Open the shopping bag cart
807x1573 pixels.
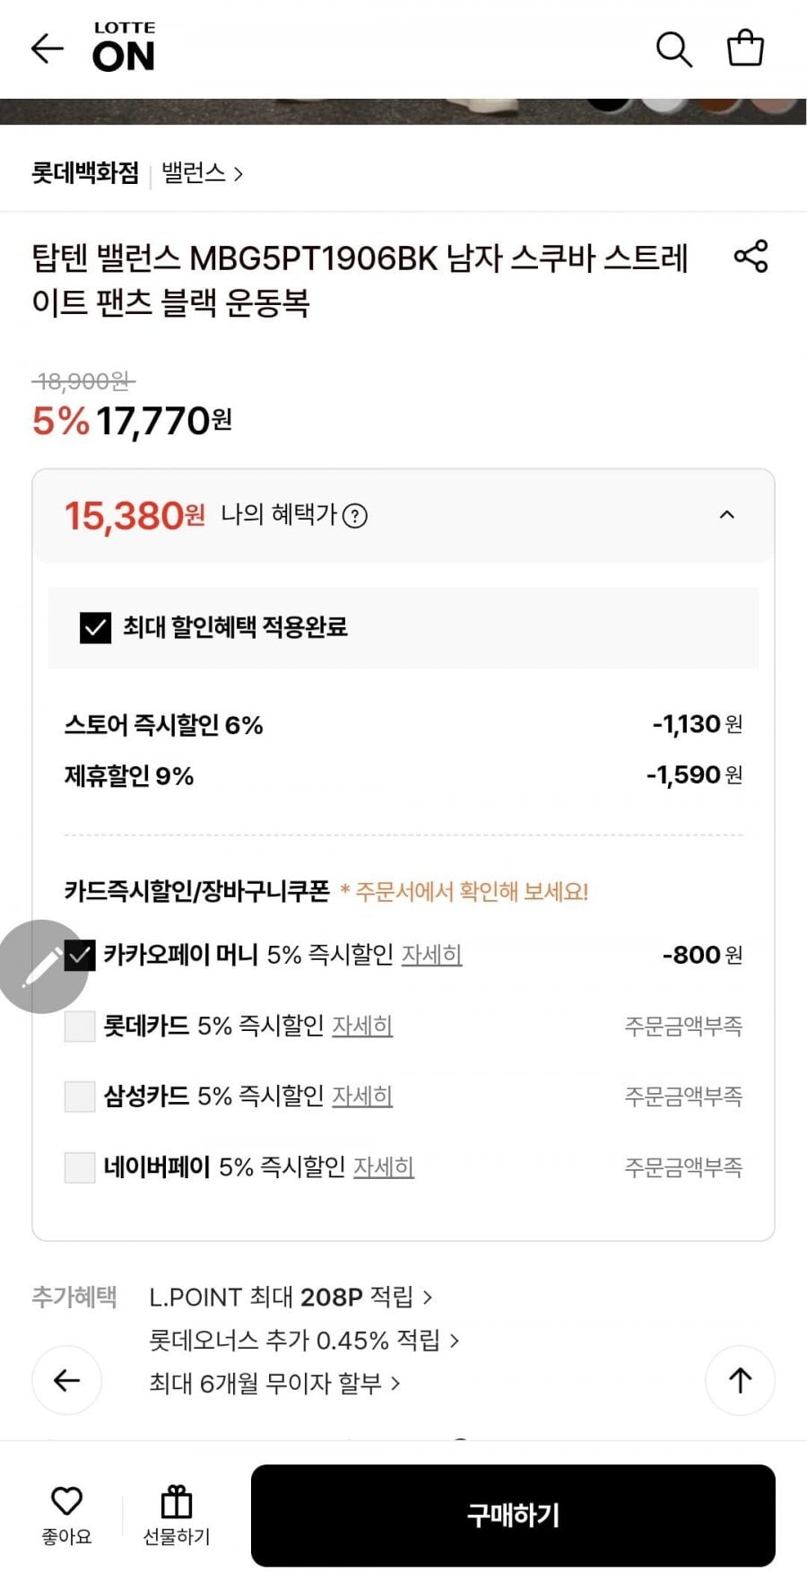click(x=744, y=48)
